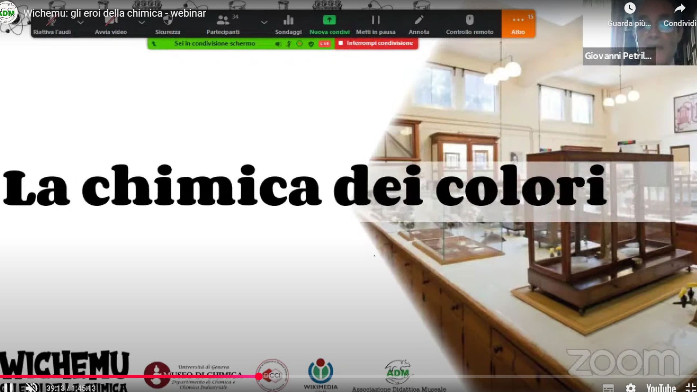
Task: Select the Annota pencil tool
Action: pyautogui.click(x=419, y=25)
